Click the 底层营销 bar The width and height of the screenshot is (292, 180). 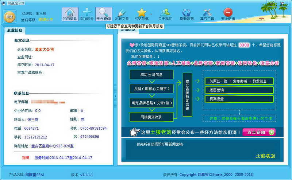pyautogui.click(x=239, y=90)
